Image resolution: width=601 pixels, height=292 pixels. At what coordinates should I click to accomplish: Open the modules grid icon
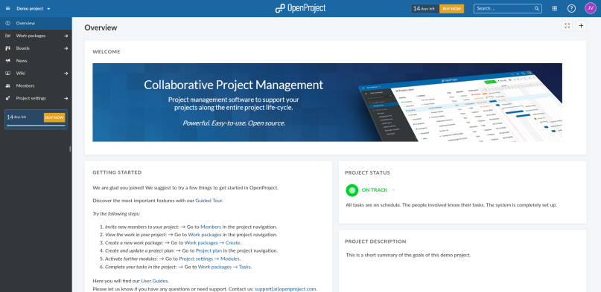click(555, 8)
